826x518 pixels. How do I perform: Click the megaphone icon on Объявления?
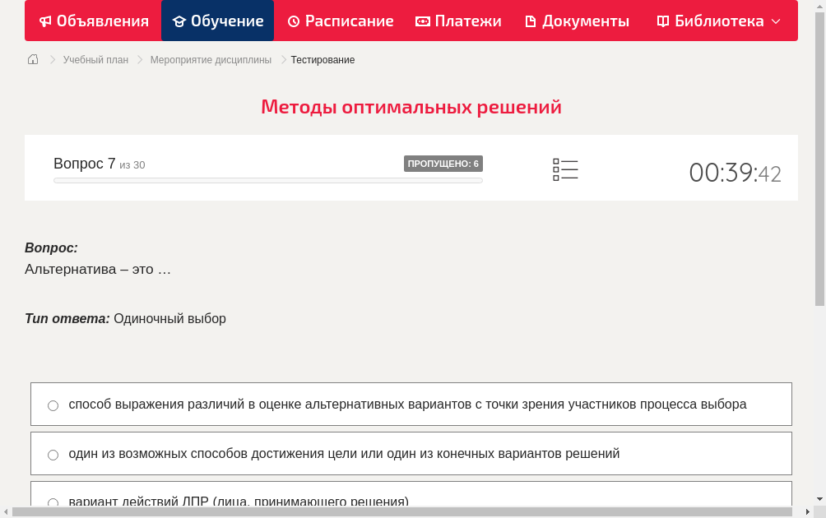pyautogui.click(x=44, y=21)
